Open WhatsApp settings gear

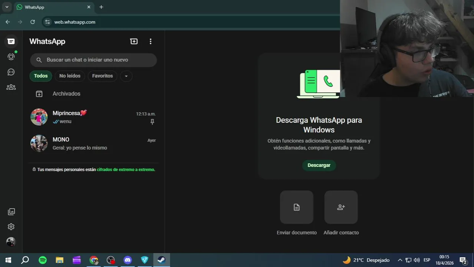coord(11,227)
